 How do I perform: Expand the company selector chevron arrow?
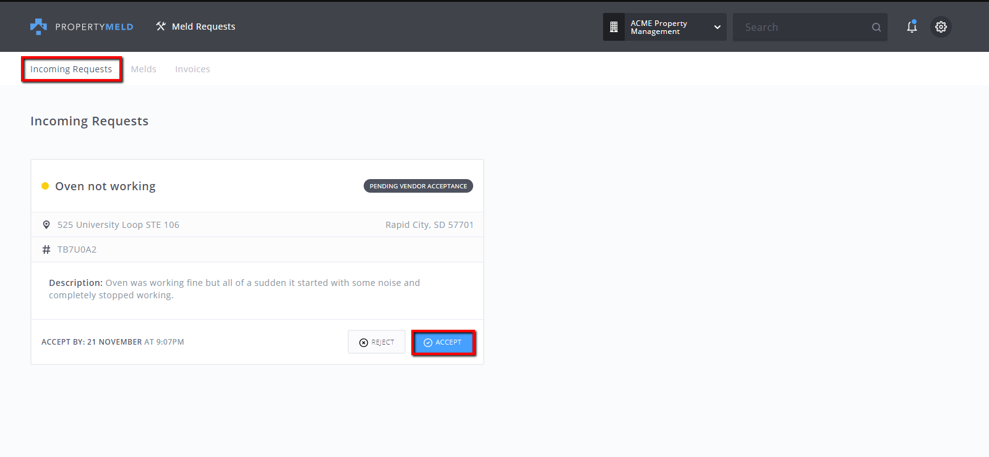point(717,27)
